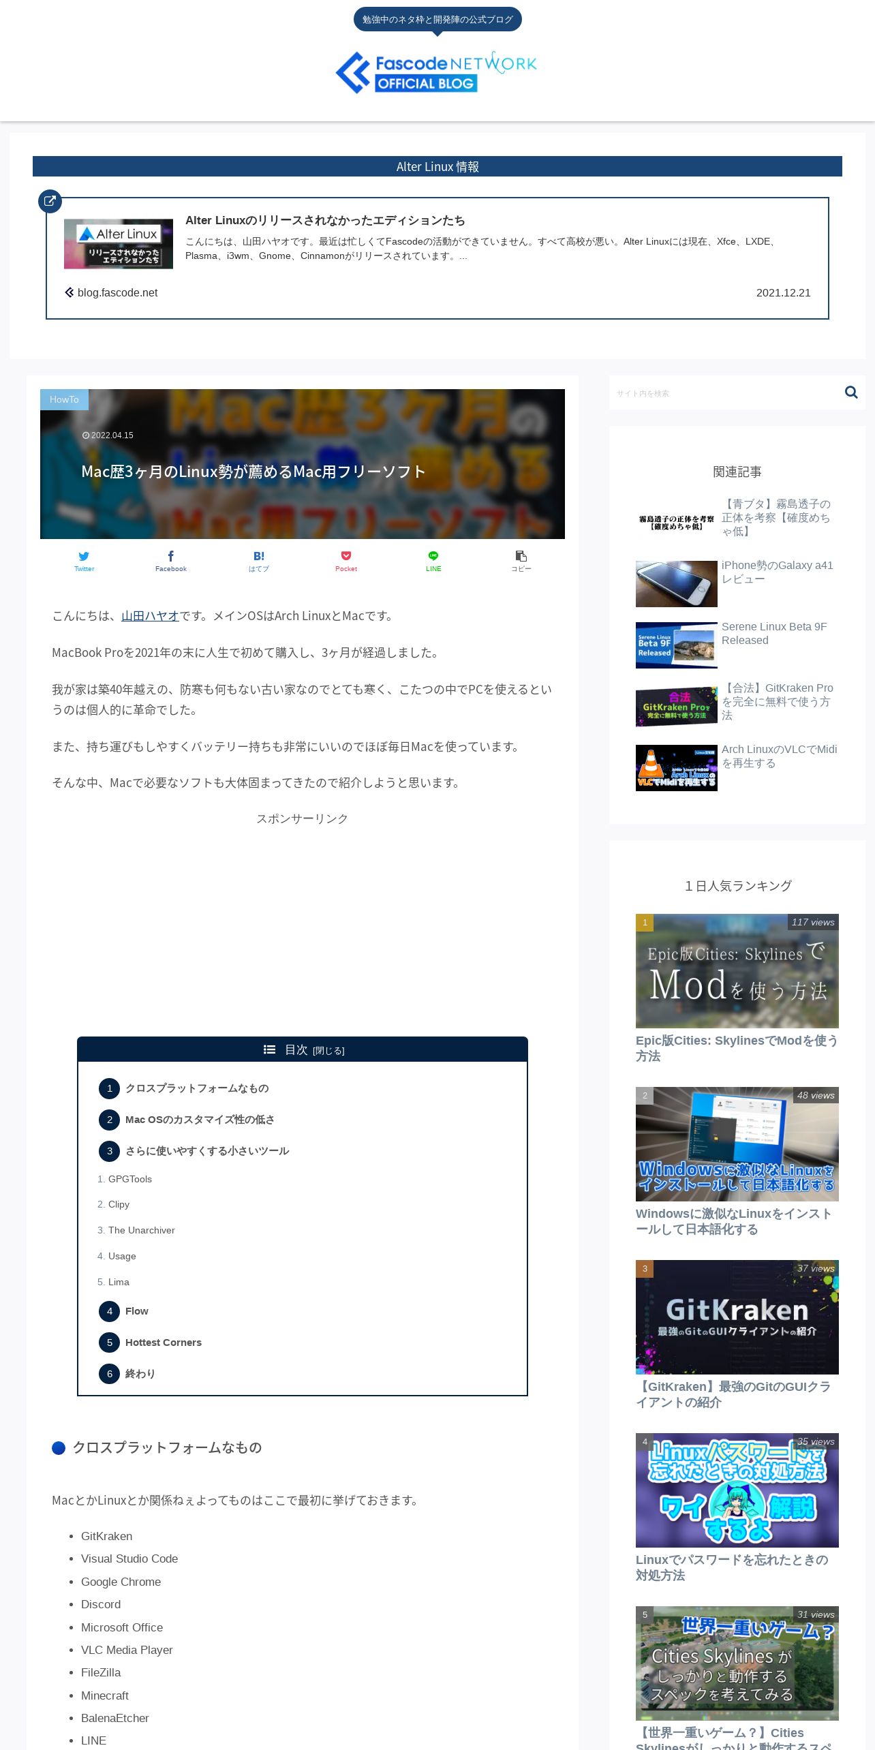This screenshot has height=1750, width=875.
Task: Jump to Flow in the contents
Action: pos(136,1311)
